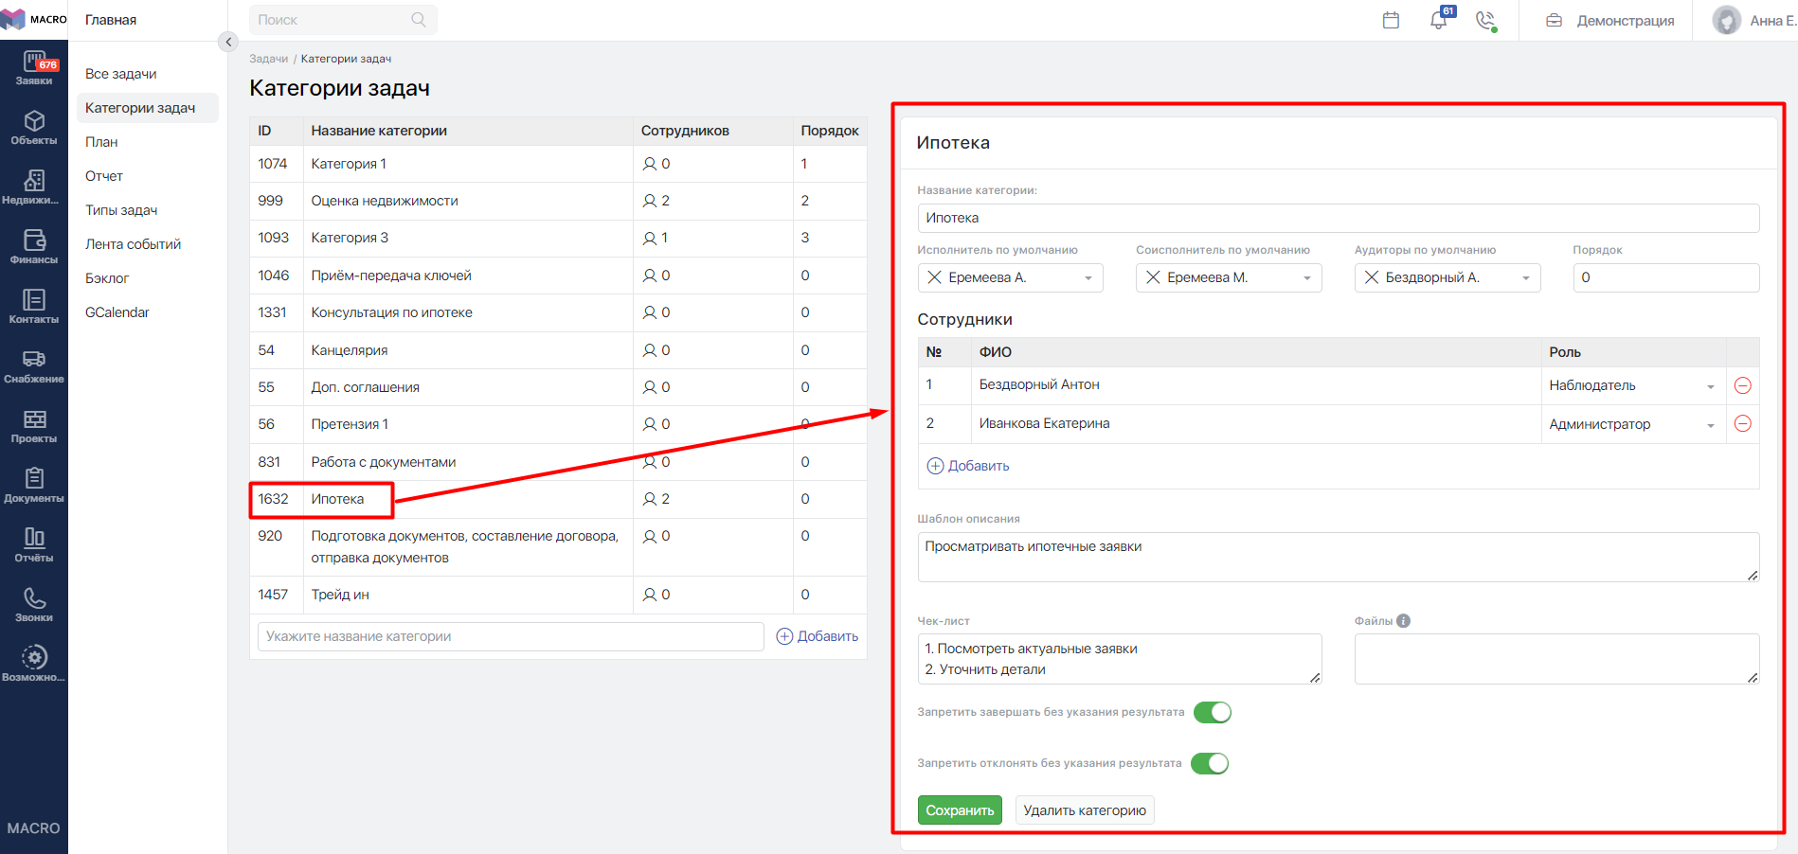
Task: Open the Проекты section icon
Action: (34, 425)
